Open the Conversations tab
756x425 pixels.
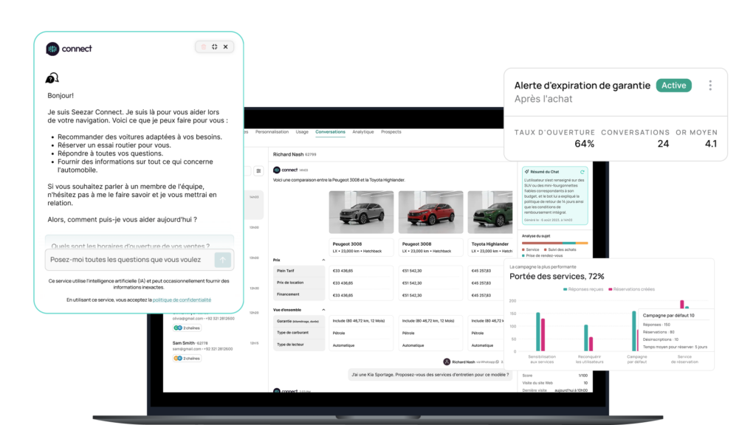coord(330,132)
